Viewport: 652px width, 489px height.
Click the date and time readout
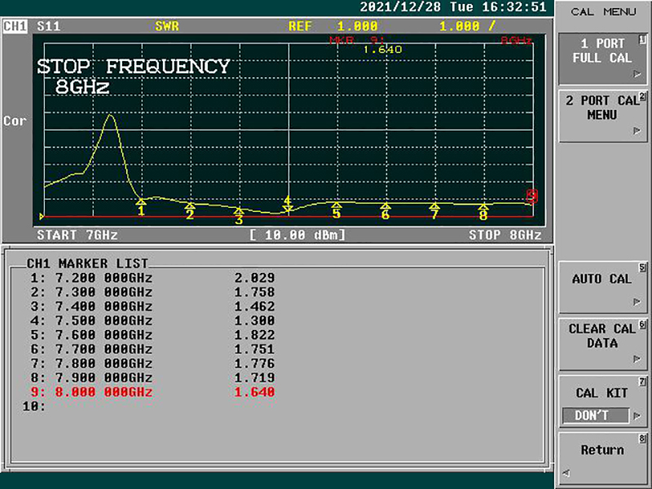[453, 7]
